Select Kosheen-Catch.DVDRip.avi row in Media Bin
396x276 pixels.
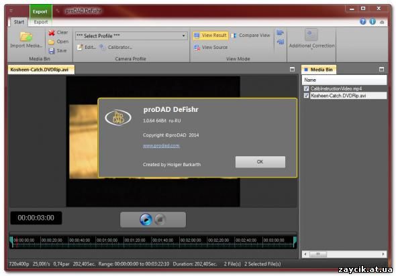pyautogui.click(x=348, y=96)
